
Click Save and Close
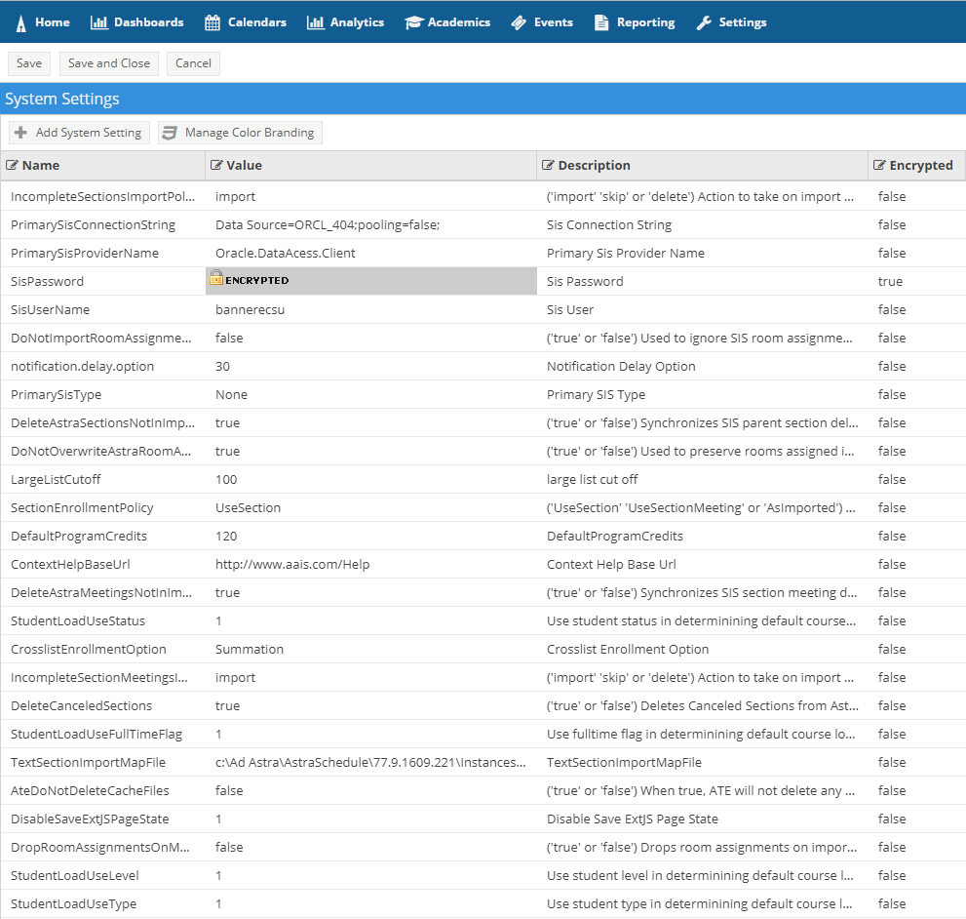click(109, 63)
